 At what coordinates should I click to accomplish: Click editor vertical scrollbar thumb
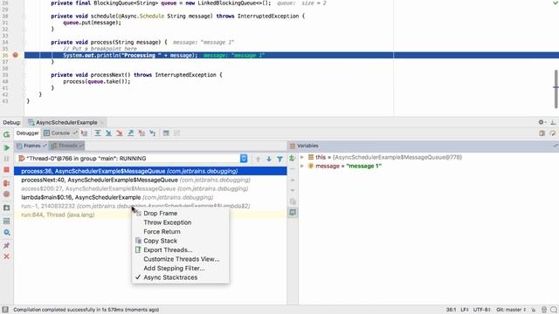(x=556, y=89)
